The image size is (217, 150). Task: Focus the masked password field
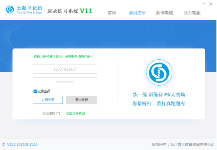(x=65, y=82)
